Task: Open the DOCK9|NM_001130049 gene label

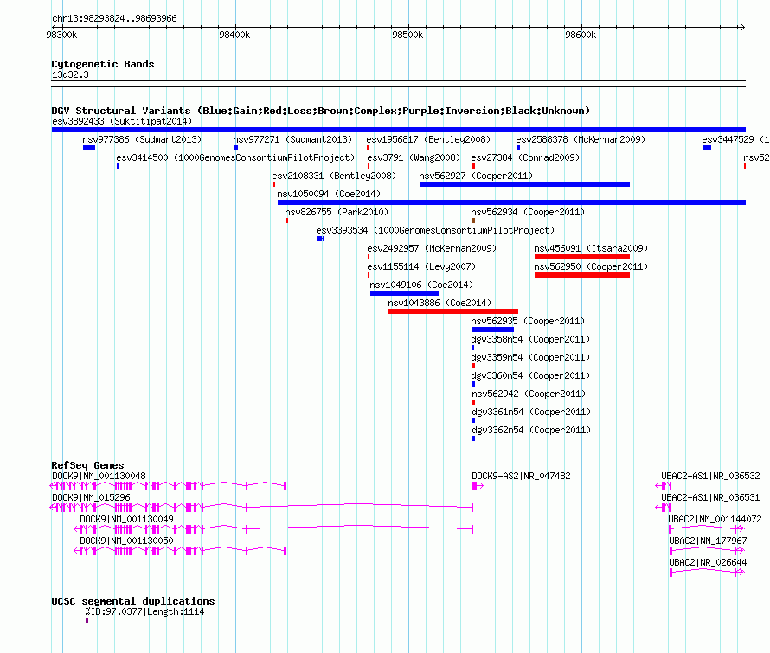Action: [x=126, y=519]
